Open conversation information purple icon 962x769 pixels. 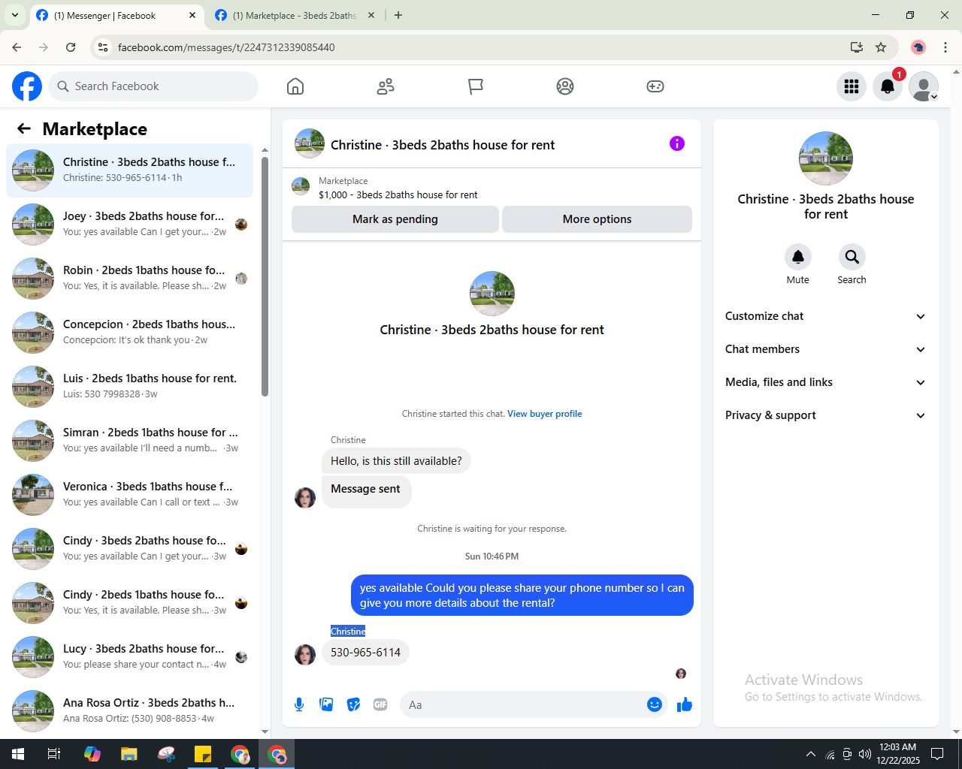tap(677, 143)
